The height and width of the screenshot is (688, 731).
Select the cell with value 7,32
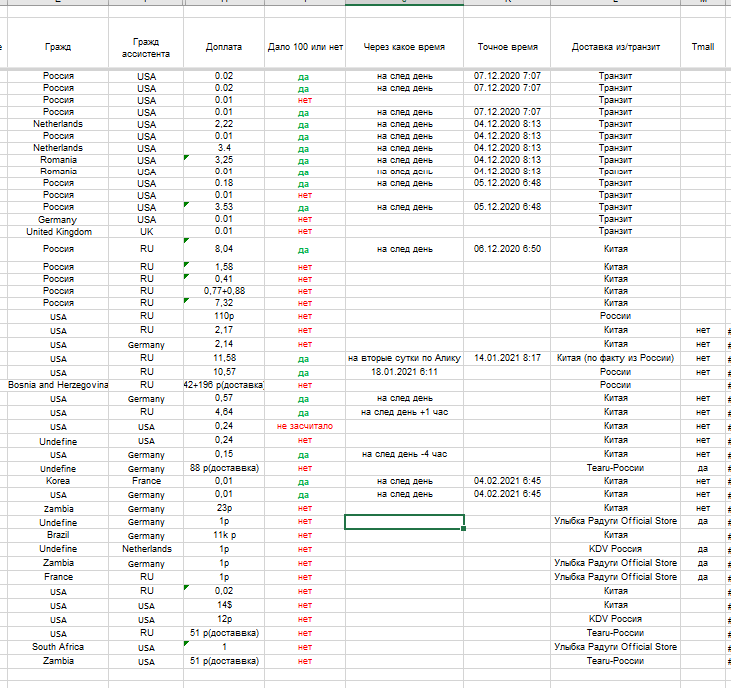224,303
